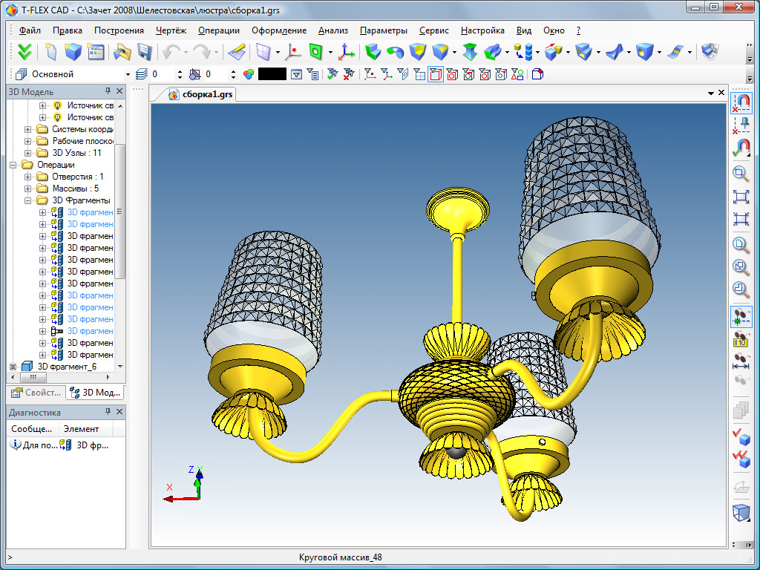Close the 3D Модель panel
Image resolution: width=760 pixels, height=570 pixels.
click(119, 91)
